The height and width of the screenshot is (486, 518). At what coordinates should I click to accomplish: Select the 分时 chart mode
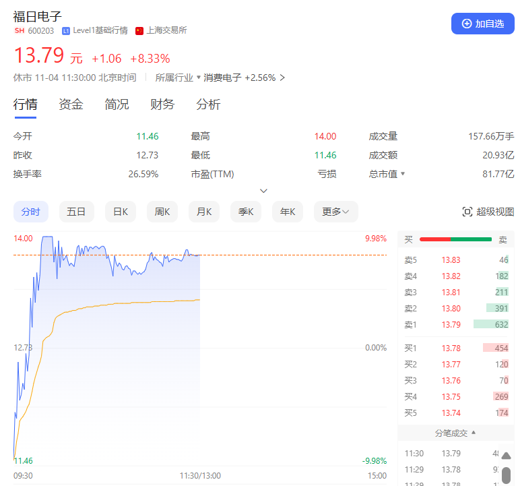tap(30, 212)
